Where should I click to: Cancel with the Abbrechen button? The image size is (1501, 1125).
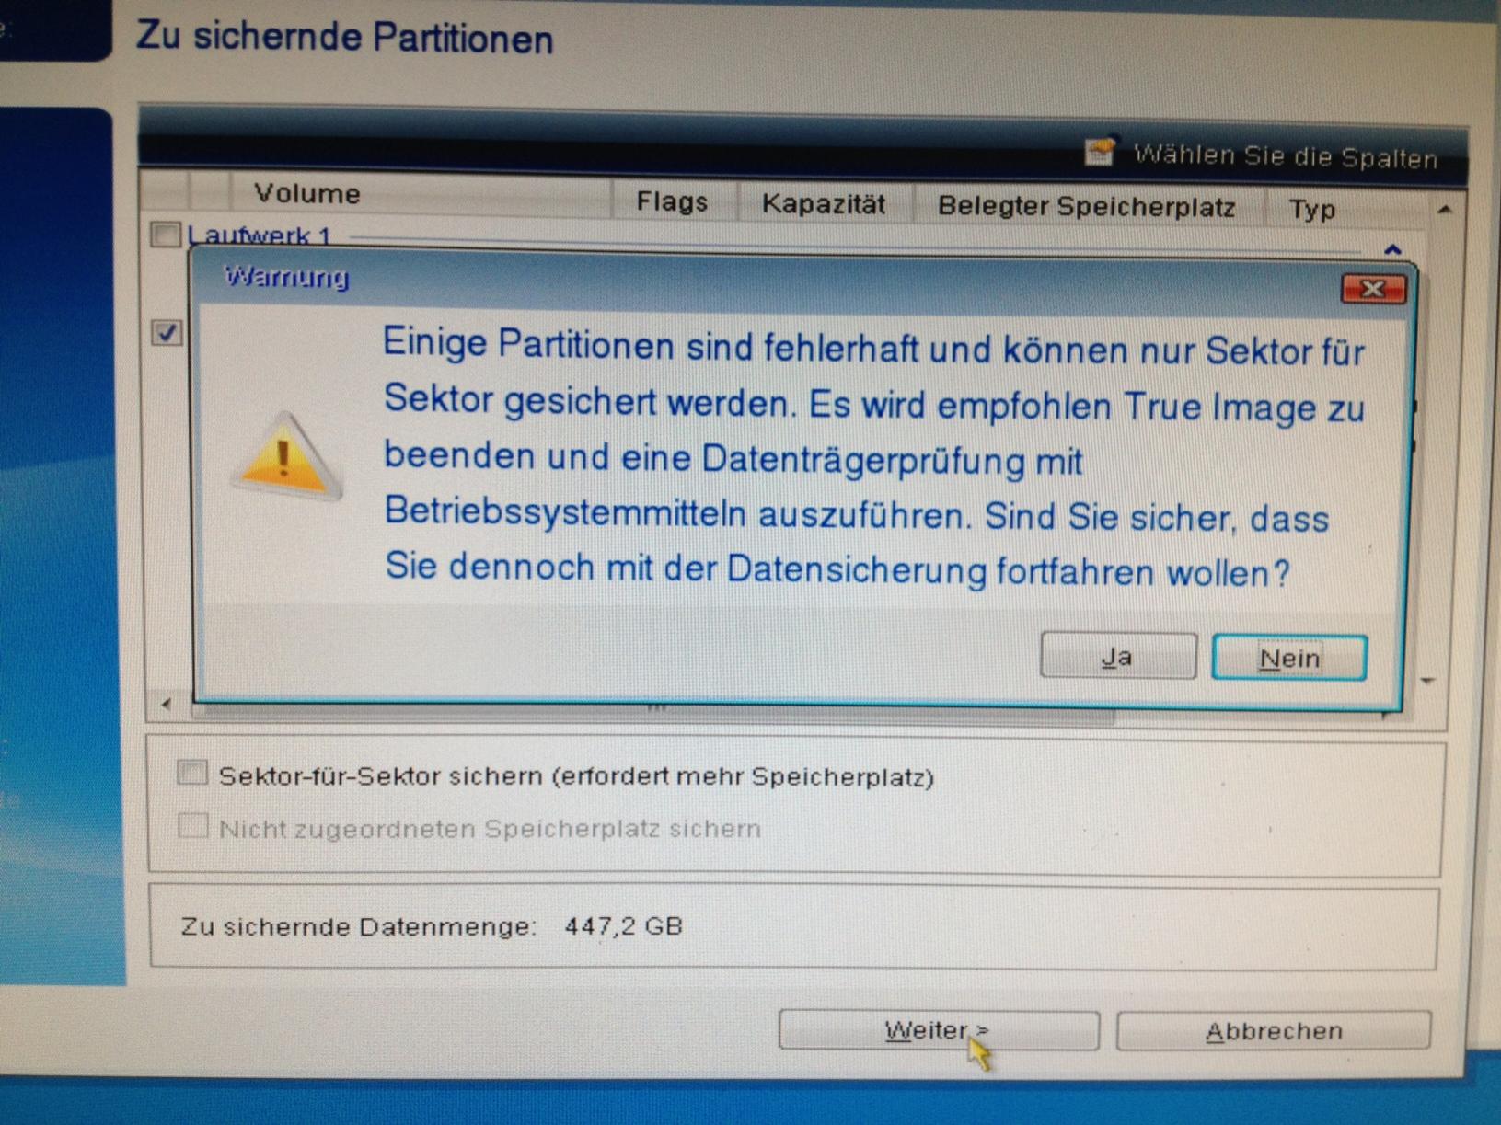click(x=1274, y=1031)
